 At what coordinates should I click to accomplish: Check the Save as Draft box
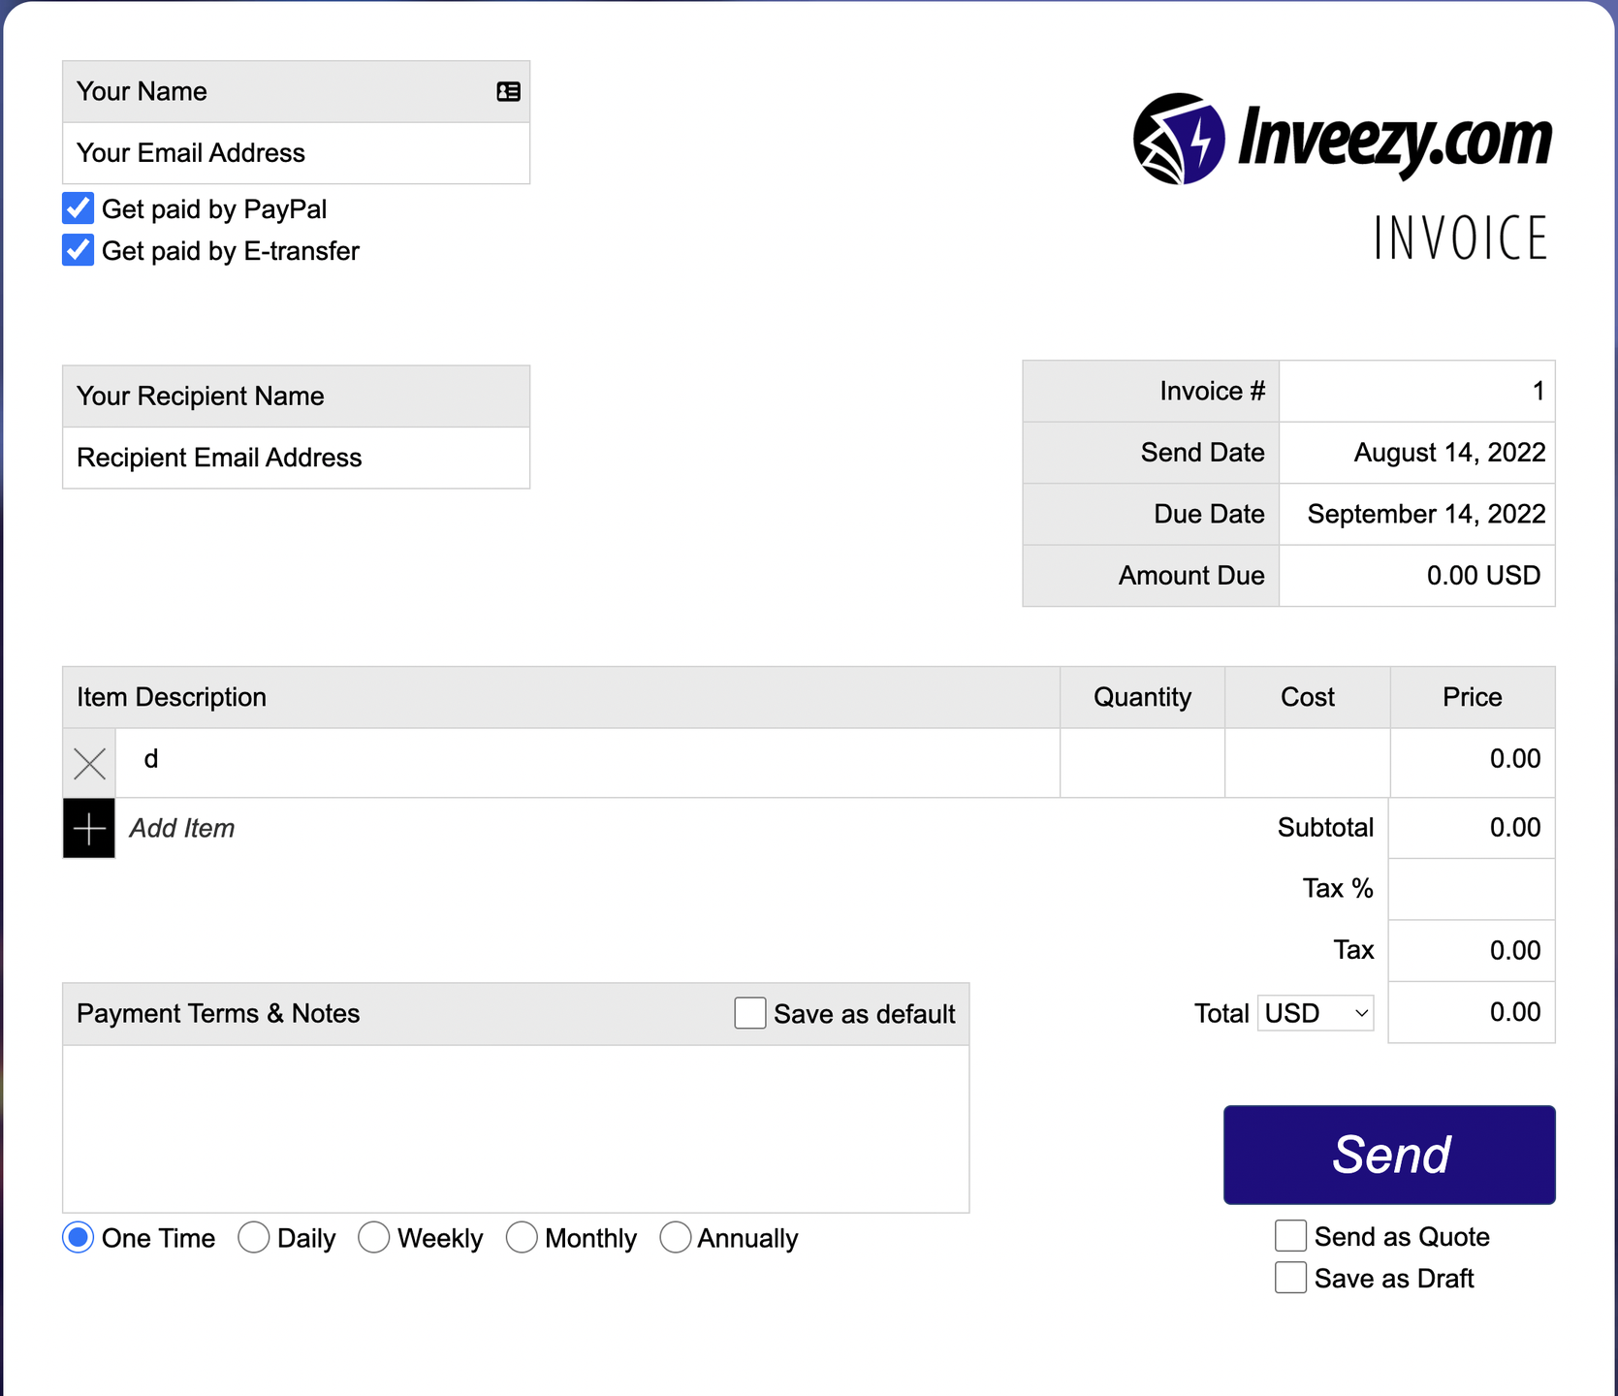[x=1290, y=1278]
